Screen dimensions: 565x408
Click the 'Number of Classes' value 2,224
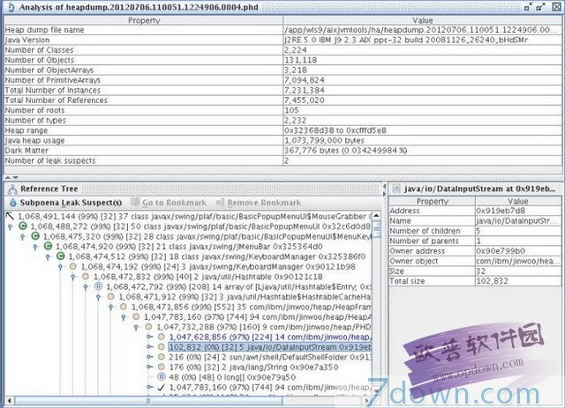click(296, 50)
